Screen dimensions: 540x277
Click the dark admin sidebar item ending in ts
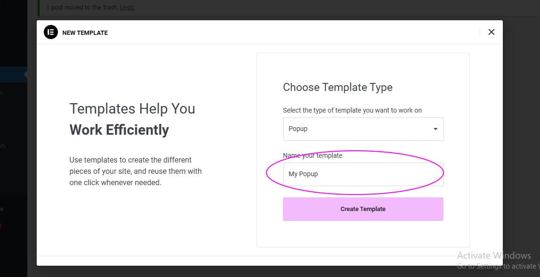tap(3, 146)
